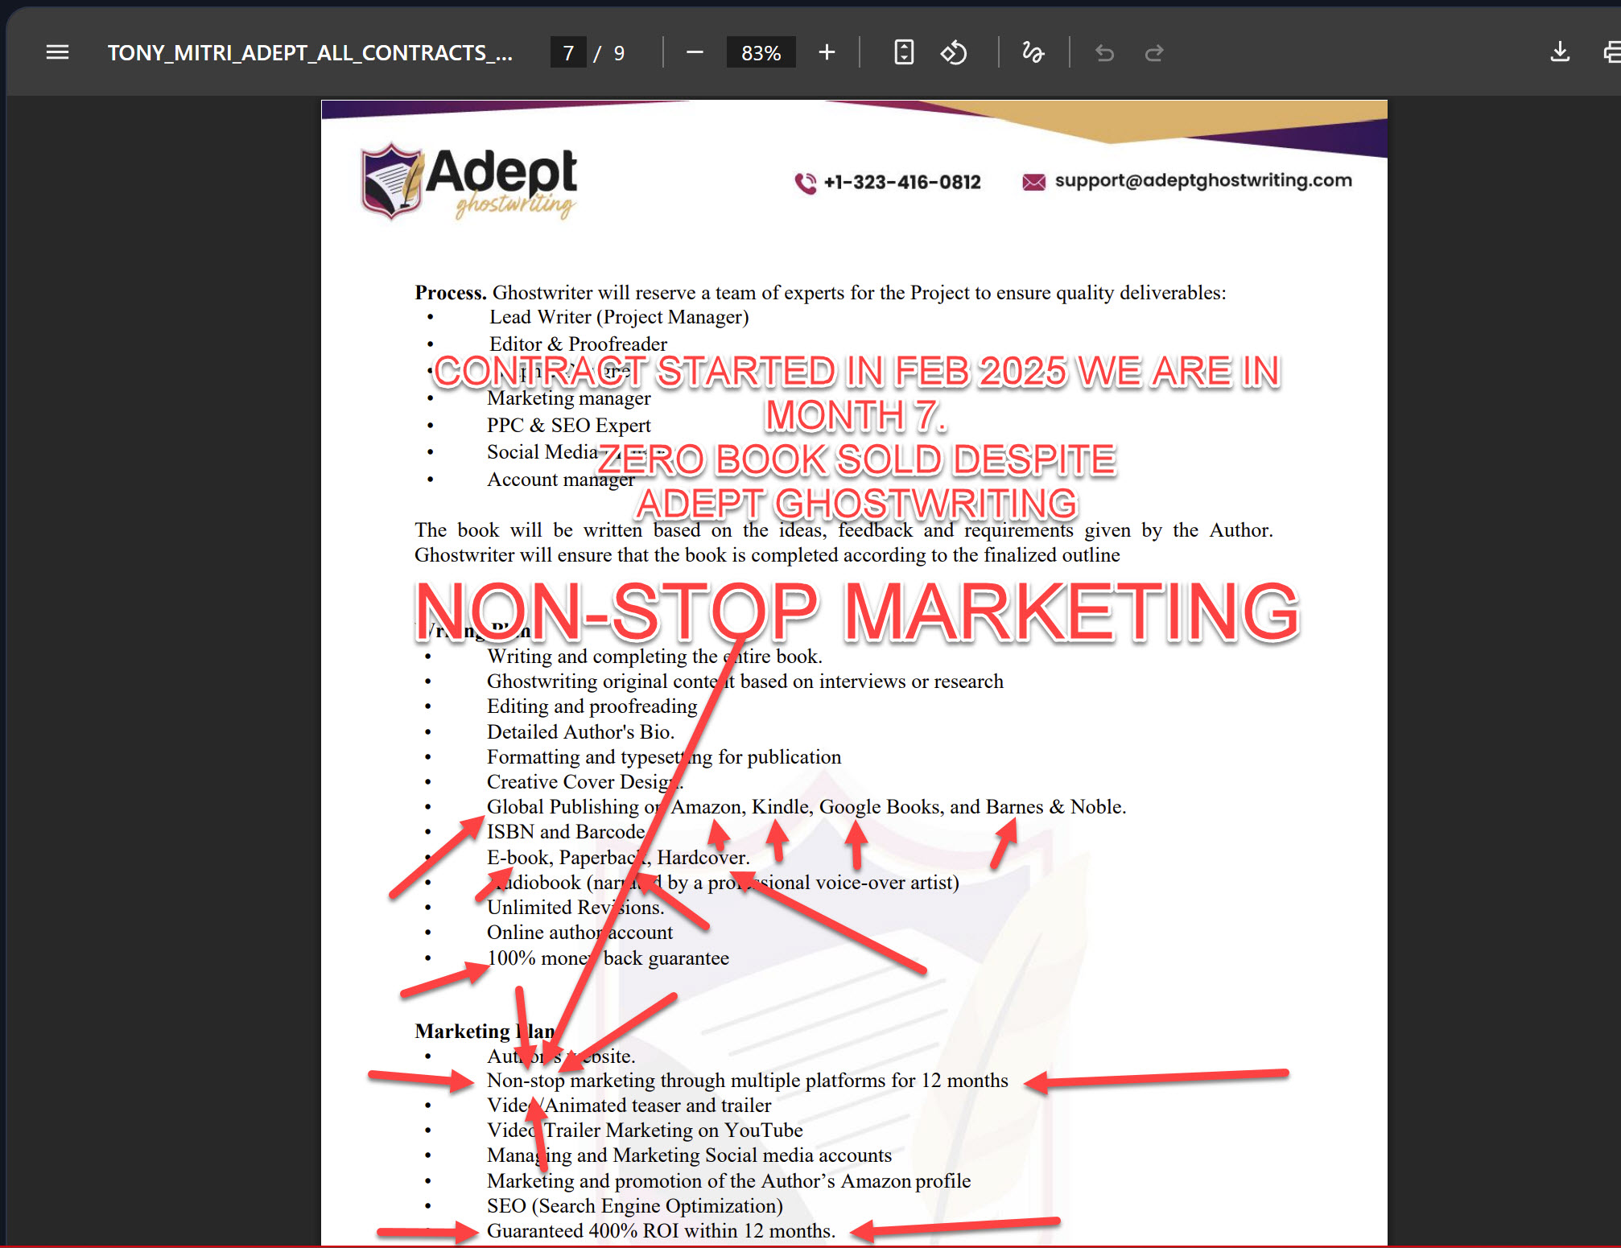Click the 'PPC & SEO Expert' line
The height and width of the screenshot is (1248, 1621).
click(x=568, y=426)
